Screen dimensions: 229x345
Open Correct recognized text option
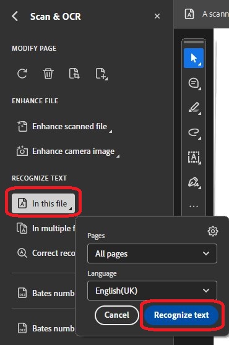click(46, 253)
